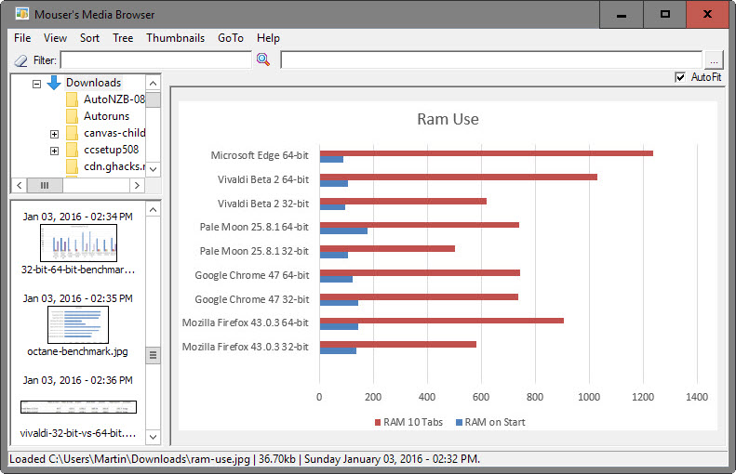Click the AutoNZB-08 folder icon
The height and width of the screenshot is (474, 736).
click(x=72, y=99)
